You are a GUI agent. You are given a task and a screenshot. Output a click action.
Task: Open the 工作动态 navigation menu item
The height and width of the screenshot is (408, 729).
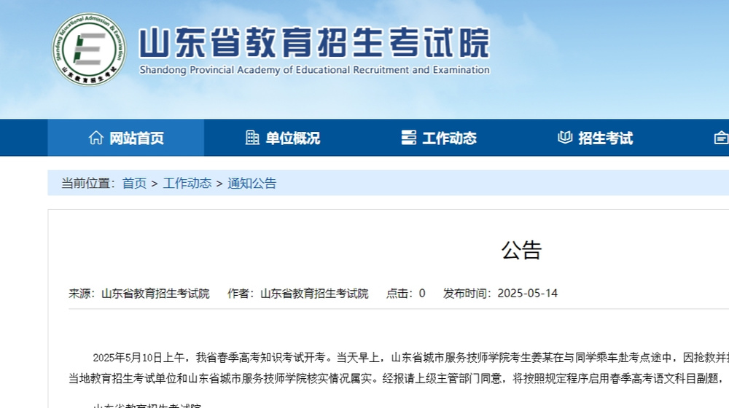point(438,138)
